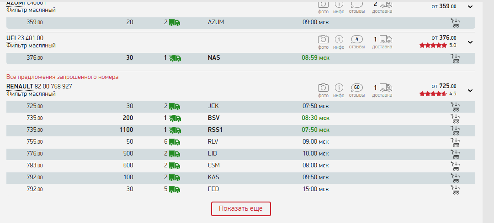Click price 783.00 in CSM row
494x223 pixels.
pos(35,166)
